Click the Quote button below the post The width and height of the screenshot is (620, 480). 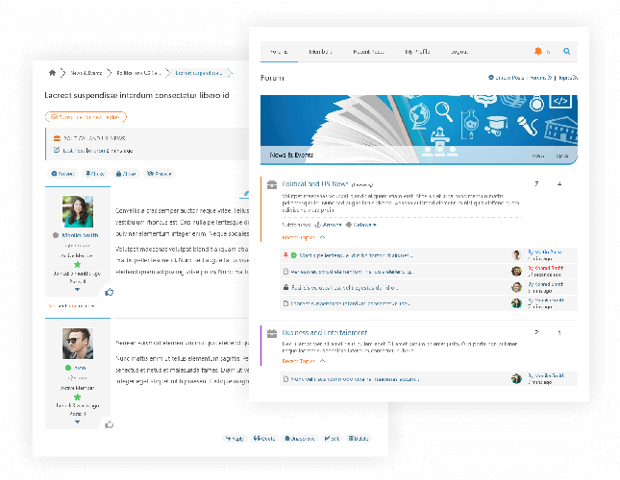click(263, 439)
